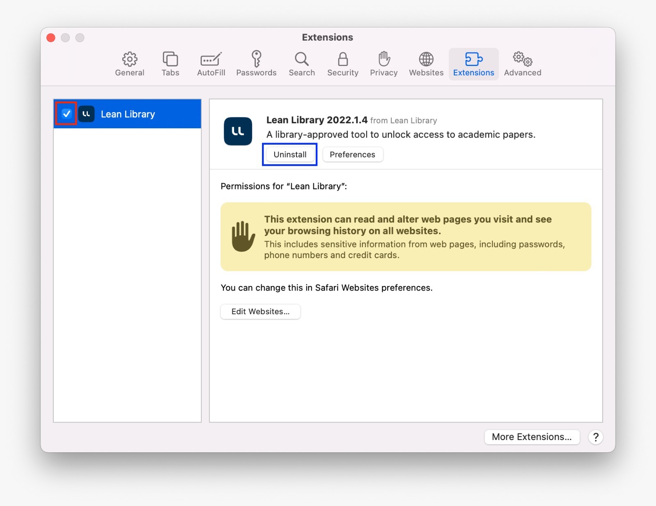Click the 'Permissions for "Lean Library":' label

(x=284, y=186)
